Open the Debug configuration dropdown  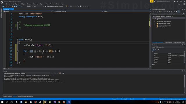[30, 6]
